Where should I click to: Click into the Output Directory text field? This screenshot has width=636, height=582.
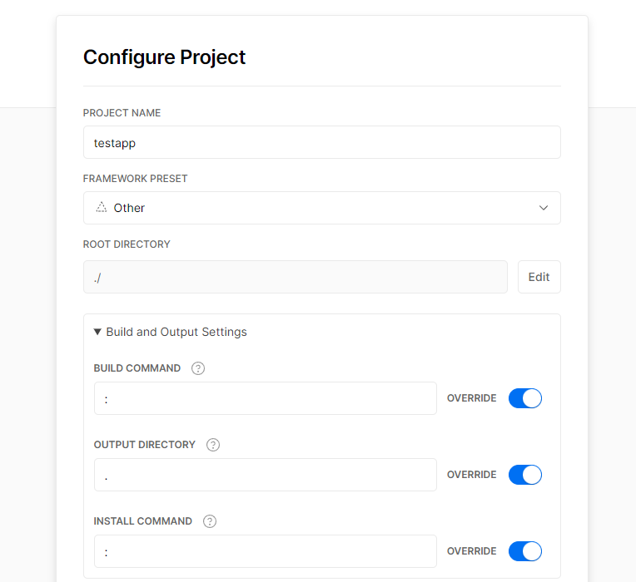(265, 475)
